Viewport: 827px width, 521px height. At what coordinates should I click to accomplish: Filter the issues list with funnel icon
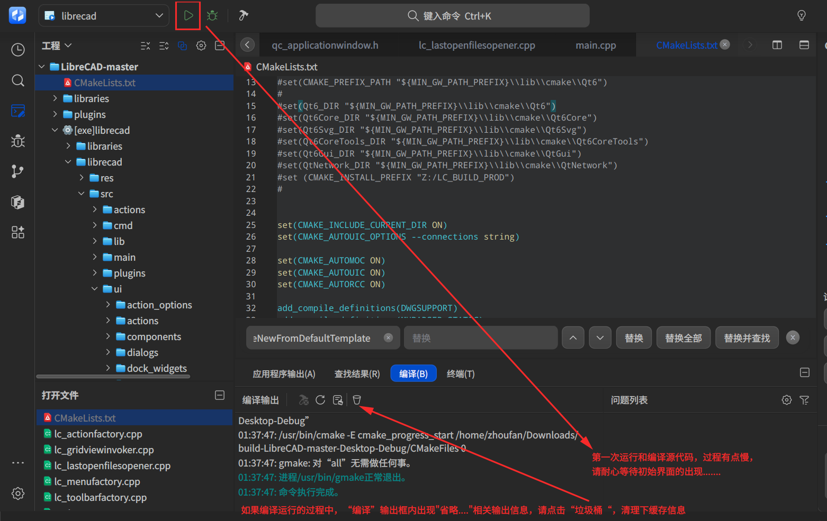tap(804, 400)
